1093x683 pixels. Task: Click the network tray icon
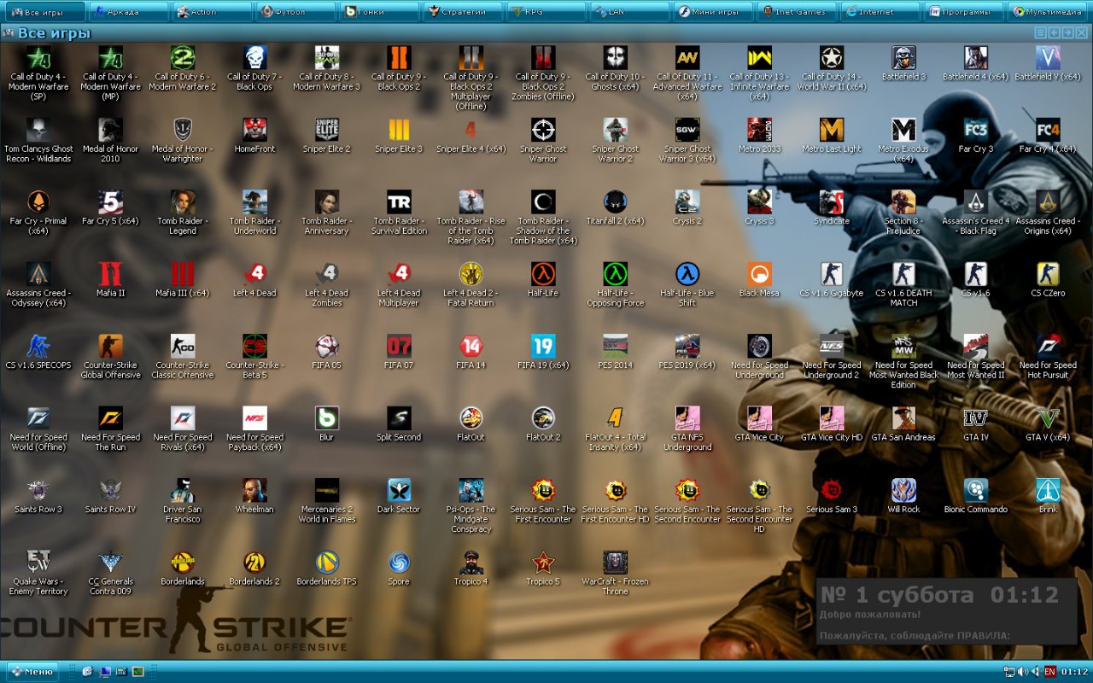click(1010, 671)
